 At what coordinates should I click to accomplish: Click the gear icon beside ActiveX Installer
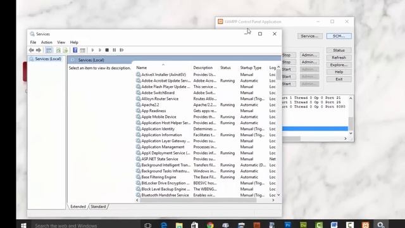tap(138, 75)
